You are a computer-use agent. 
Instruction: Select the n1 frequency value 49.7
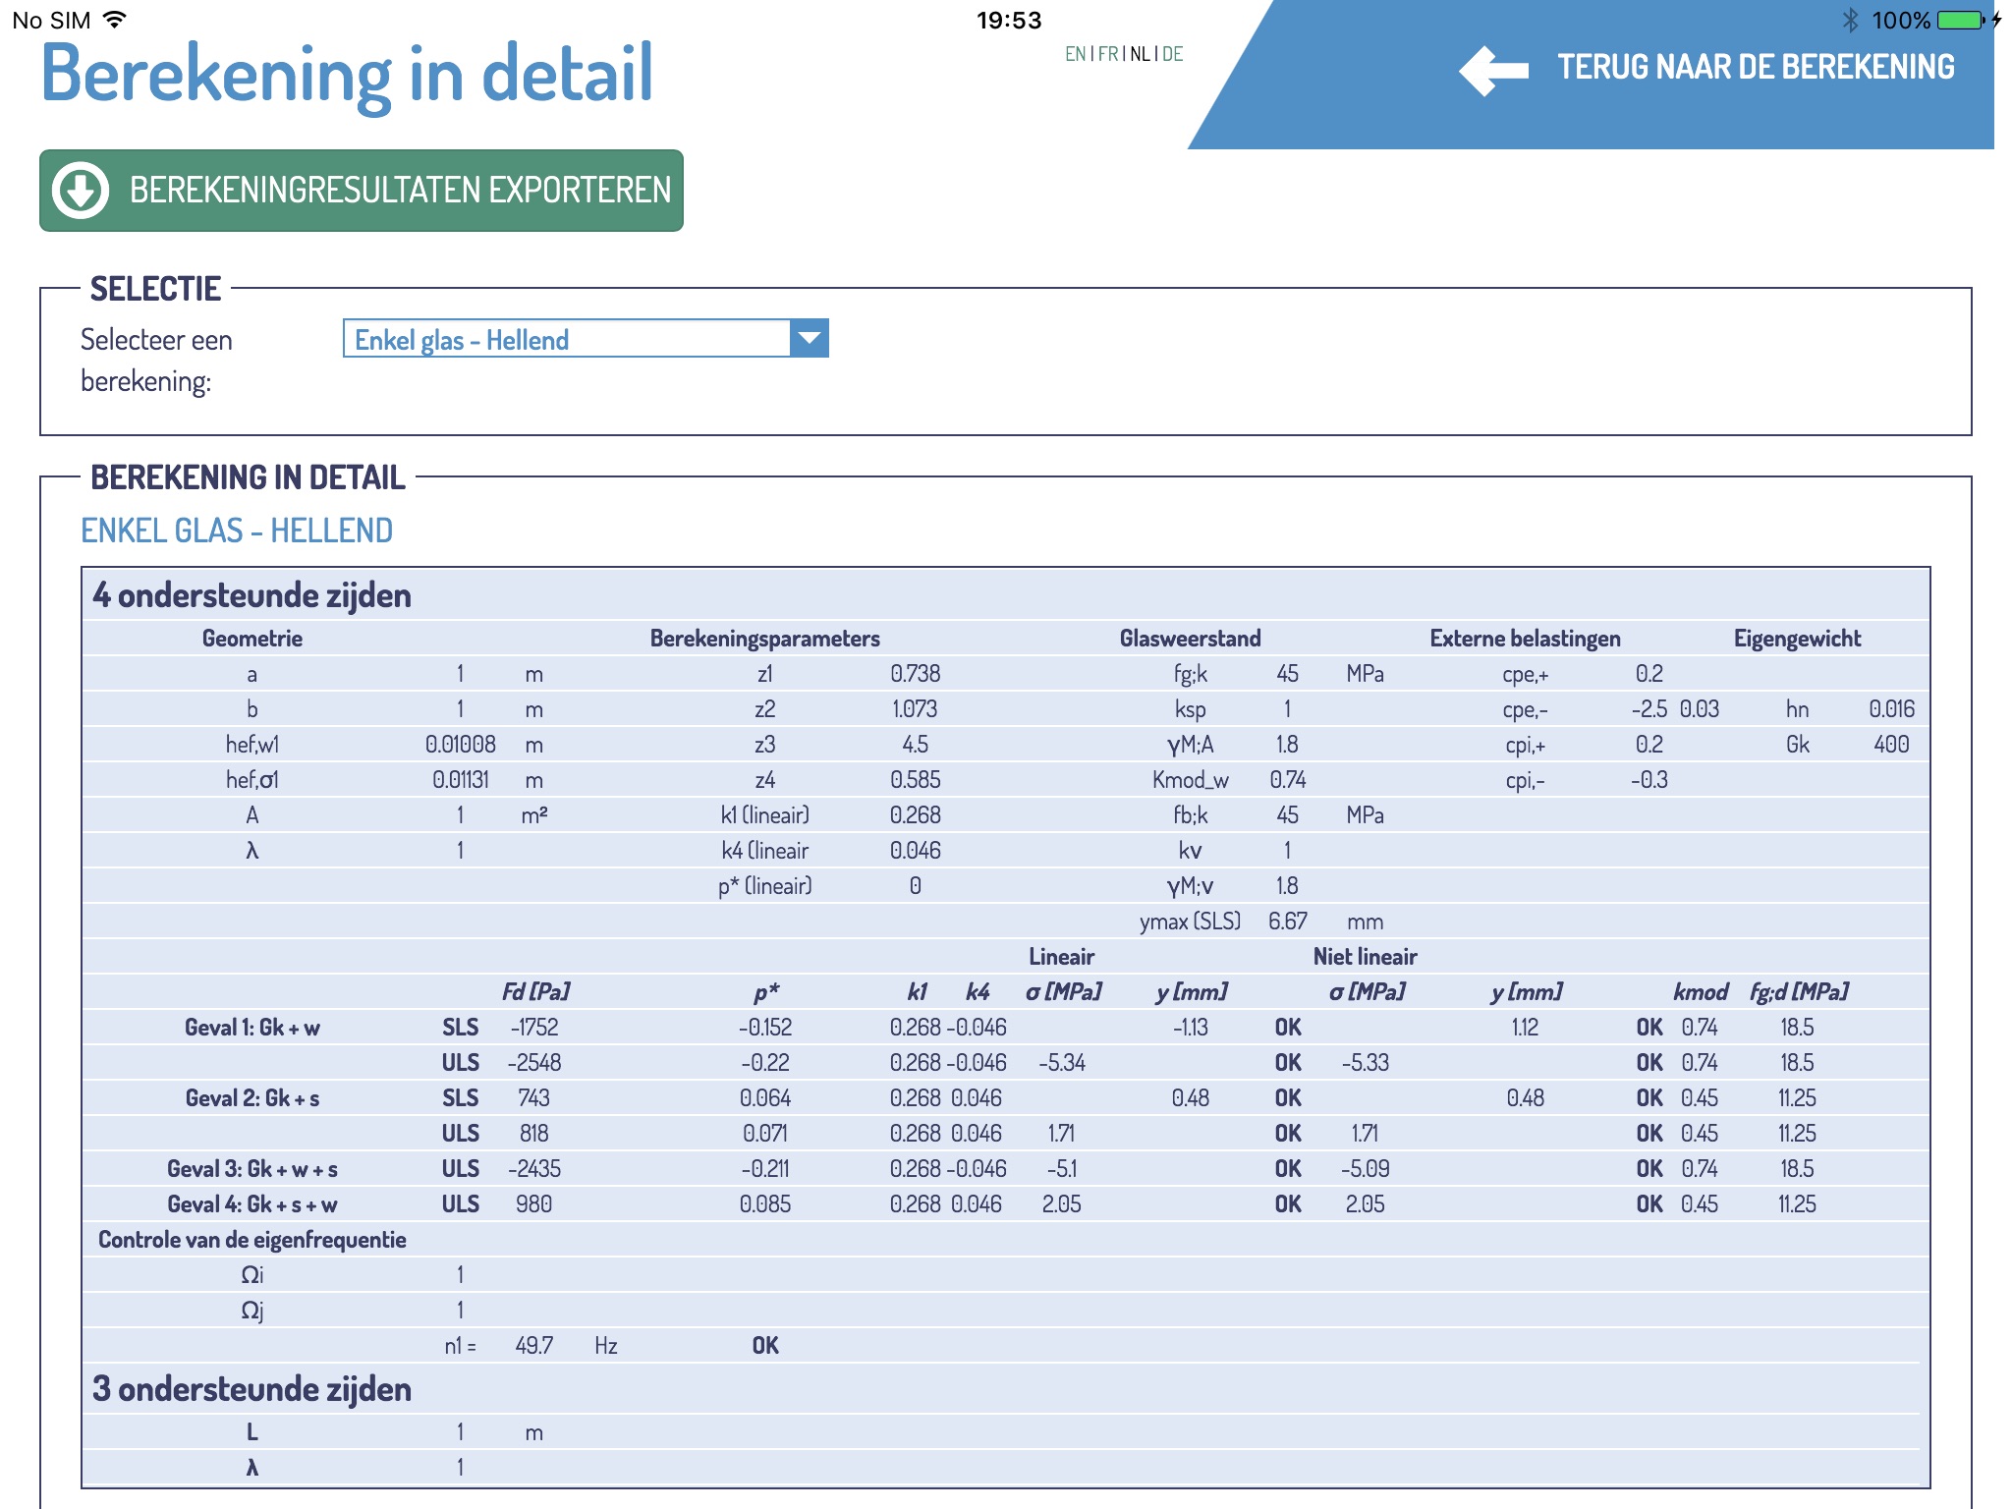click(534, 1346)
